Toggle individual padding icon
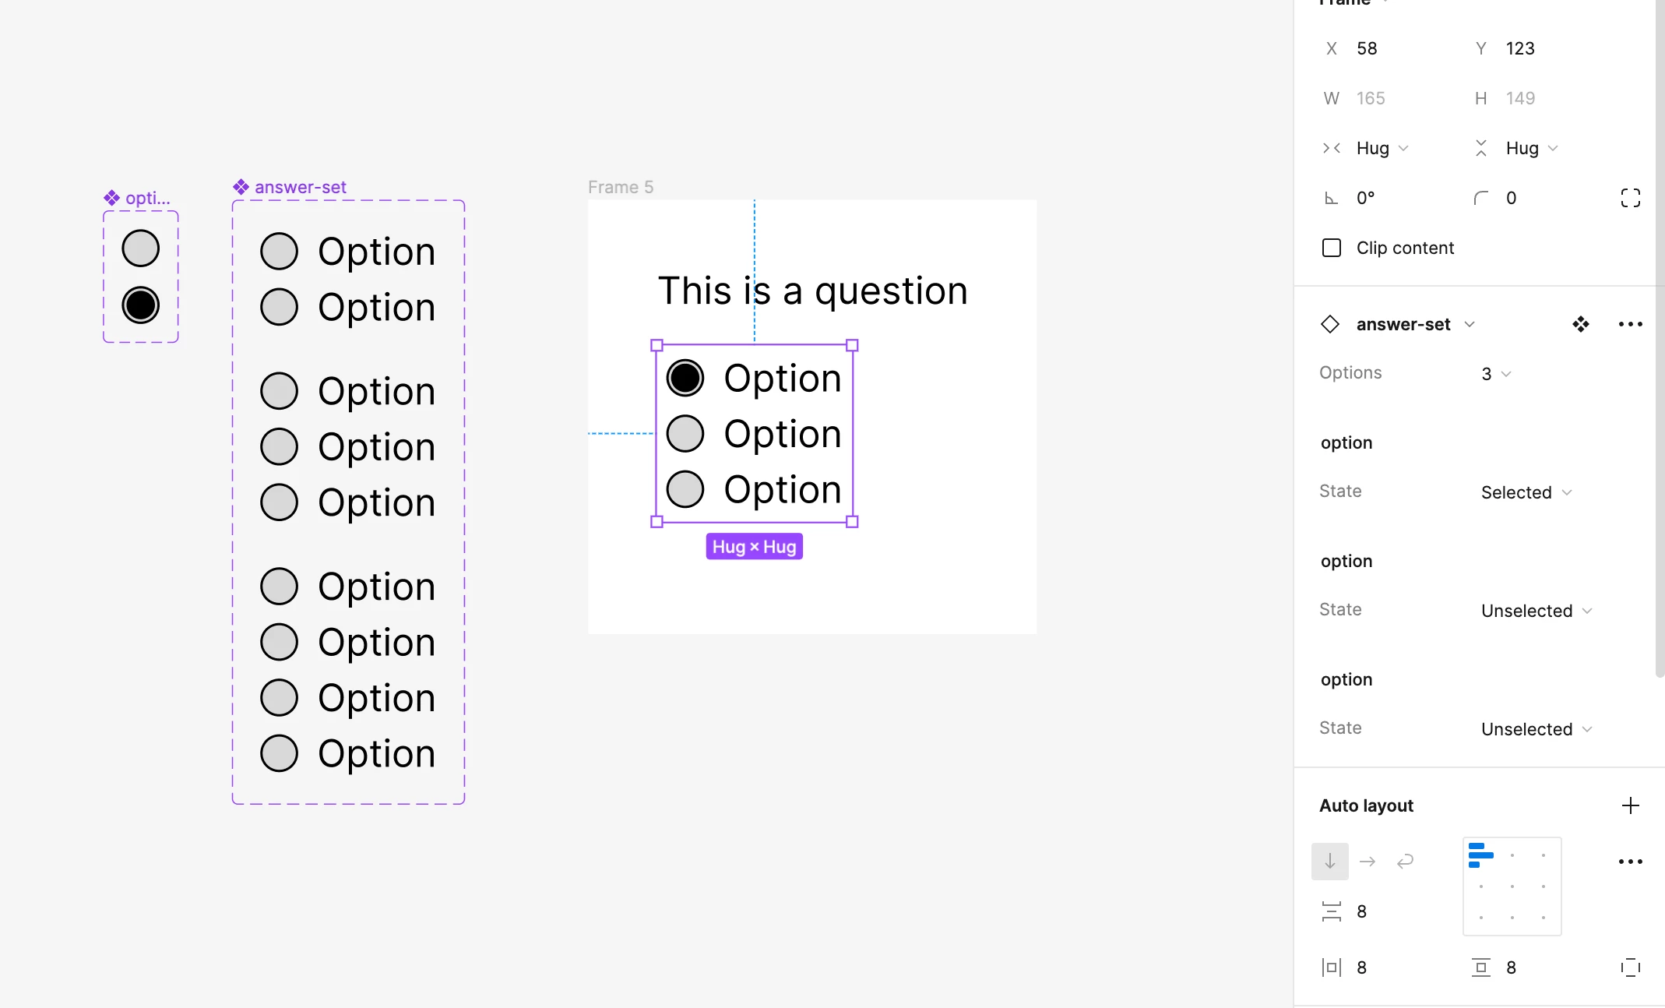 [x=1630, y=967]
